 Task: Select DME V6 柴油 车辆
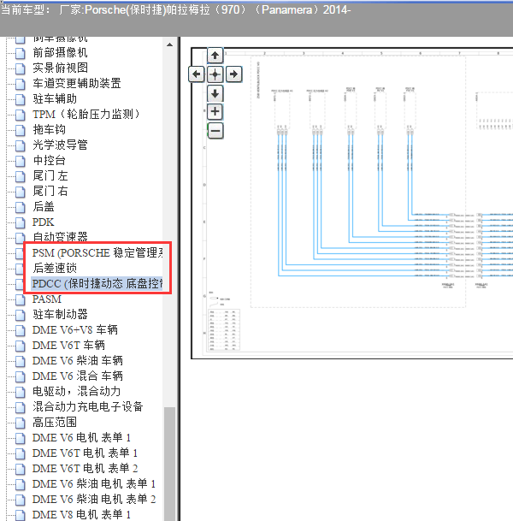(78, 360)
